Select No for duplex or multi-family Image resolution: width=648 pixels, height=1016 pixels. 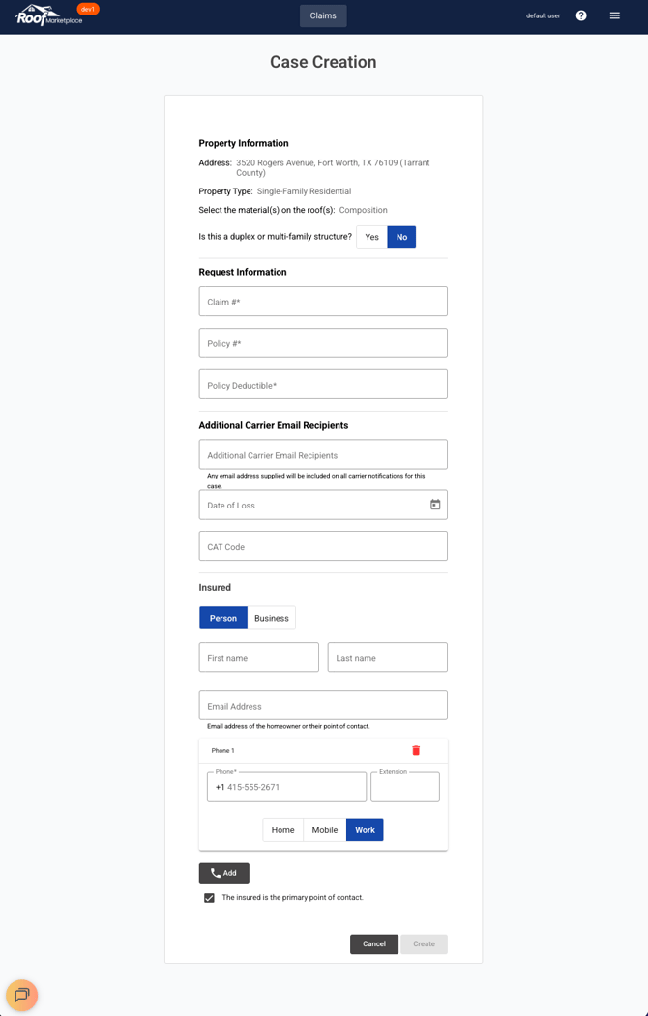[x=401, y=237]
